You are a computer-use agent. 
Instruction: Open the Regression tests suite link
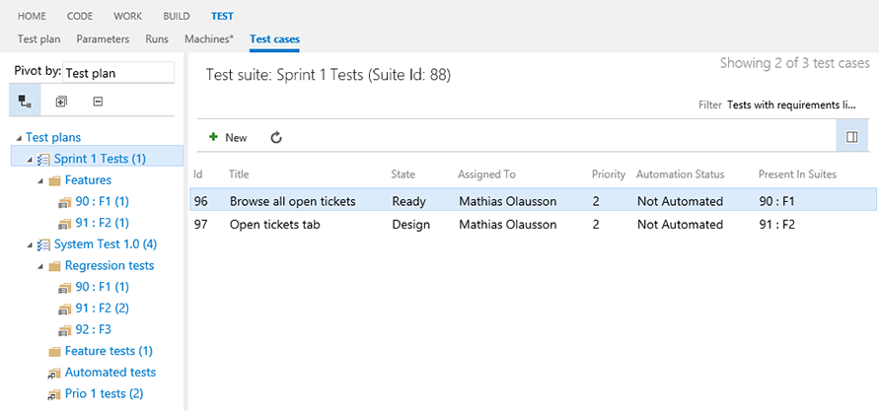coord(110,265)
